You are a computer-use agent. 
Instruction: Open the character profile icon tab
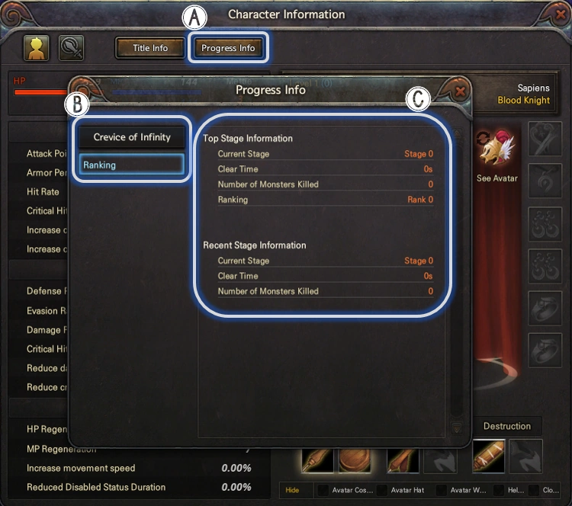tap(37, 48)
